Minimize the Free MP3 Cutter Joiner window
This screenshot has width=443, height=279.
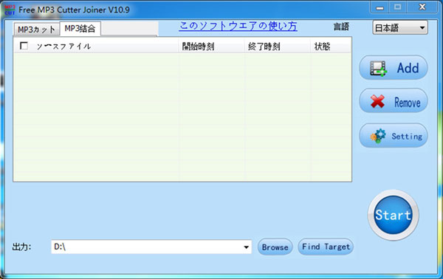point(380,7)
